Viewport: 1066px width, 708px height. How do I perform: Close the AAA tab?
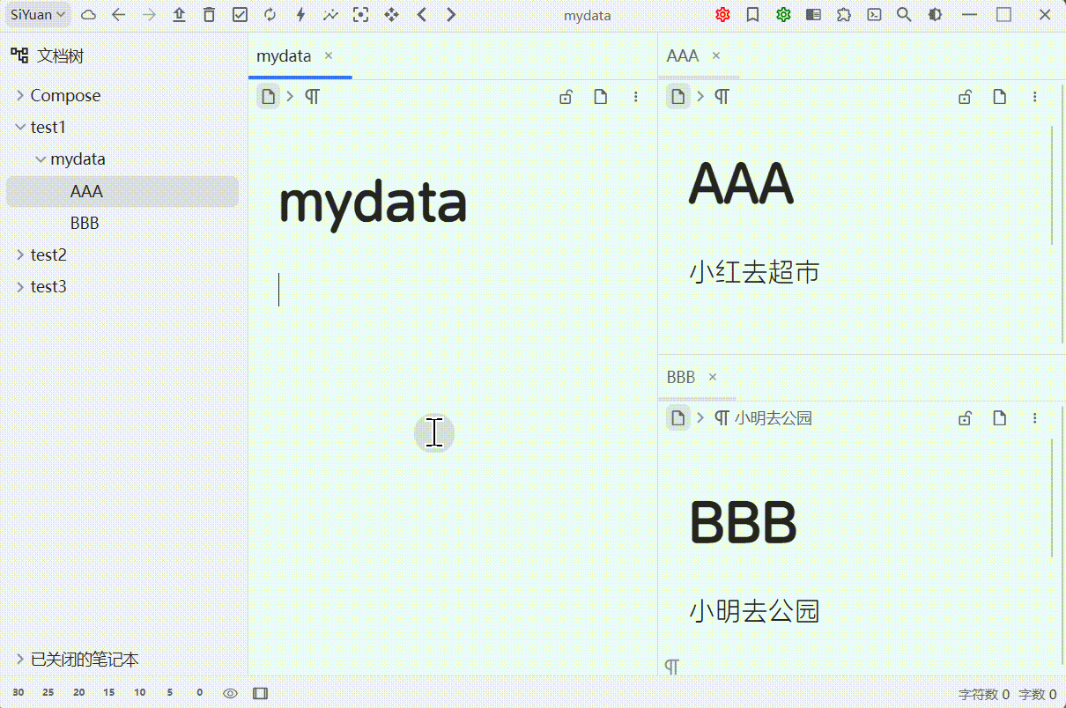[x=716, y=55]
